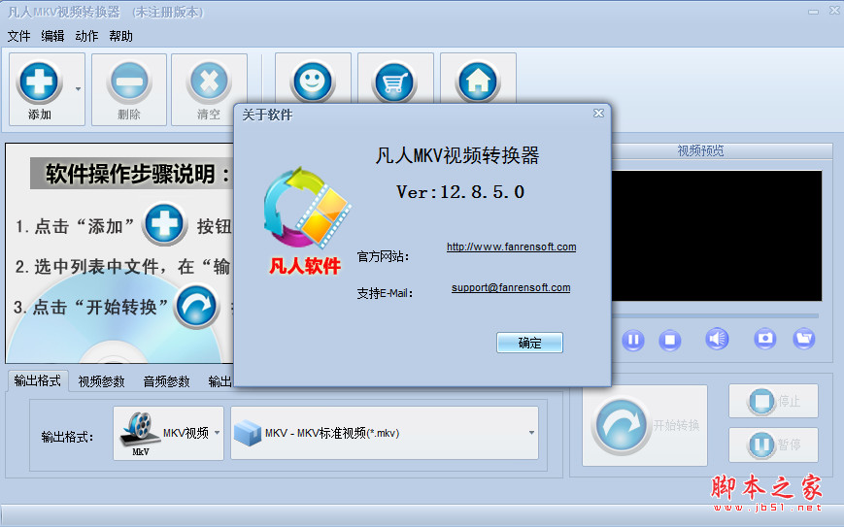Minimize the main converter window

point(813,11)
